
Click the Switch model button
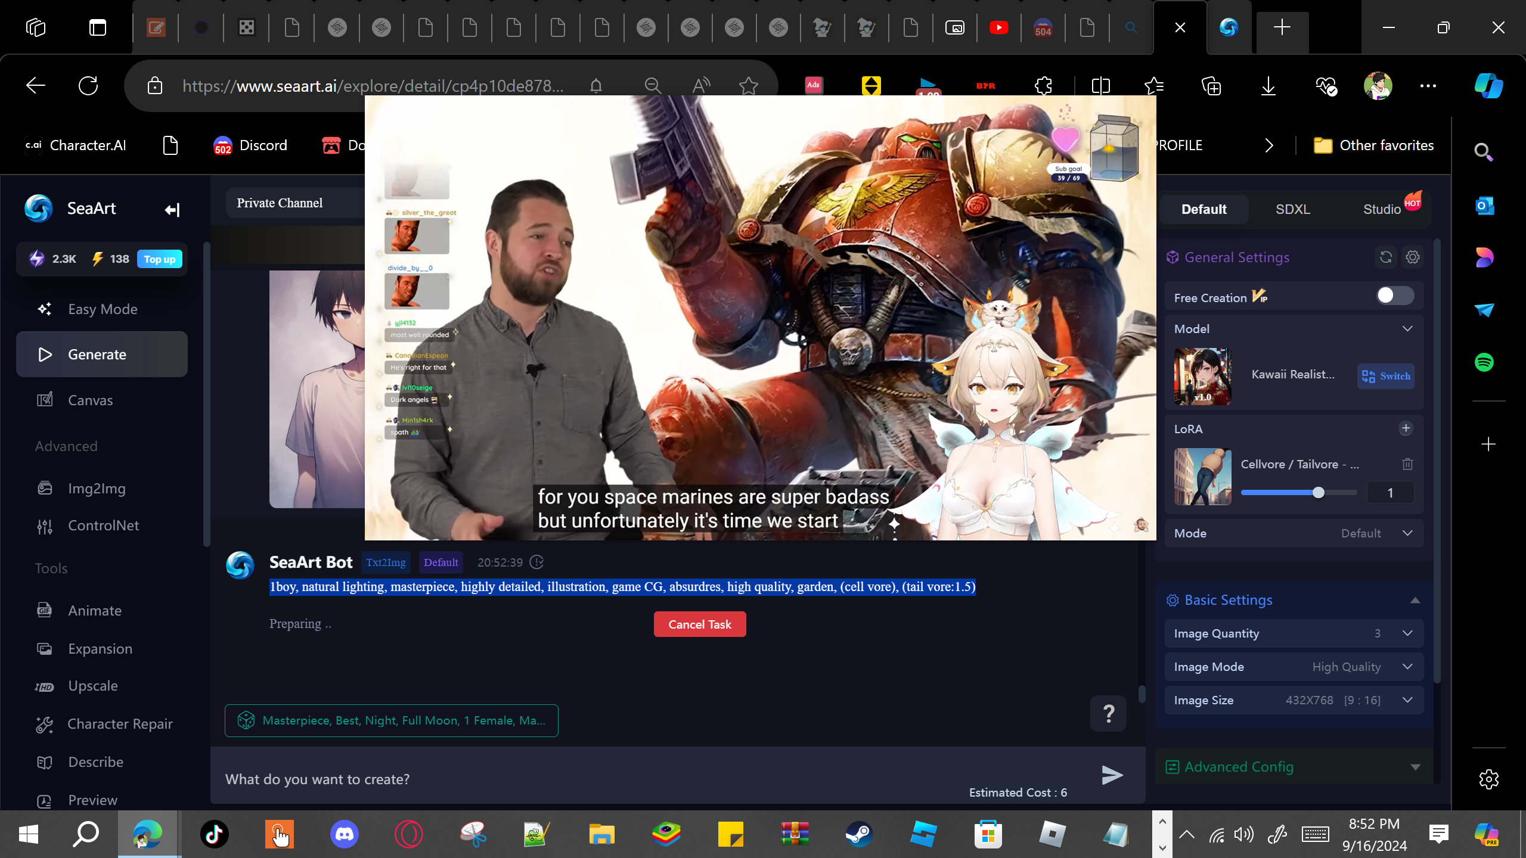coord(1386,376)
